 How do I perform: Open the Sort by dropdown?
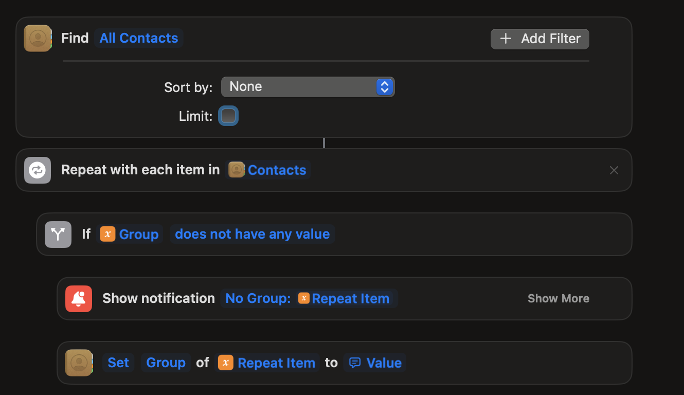point(308,87)
